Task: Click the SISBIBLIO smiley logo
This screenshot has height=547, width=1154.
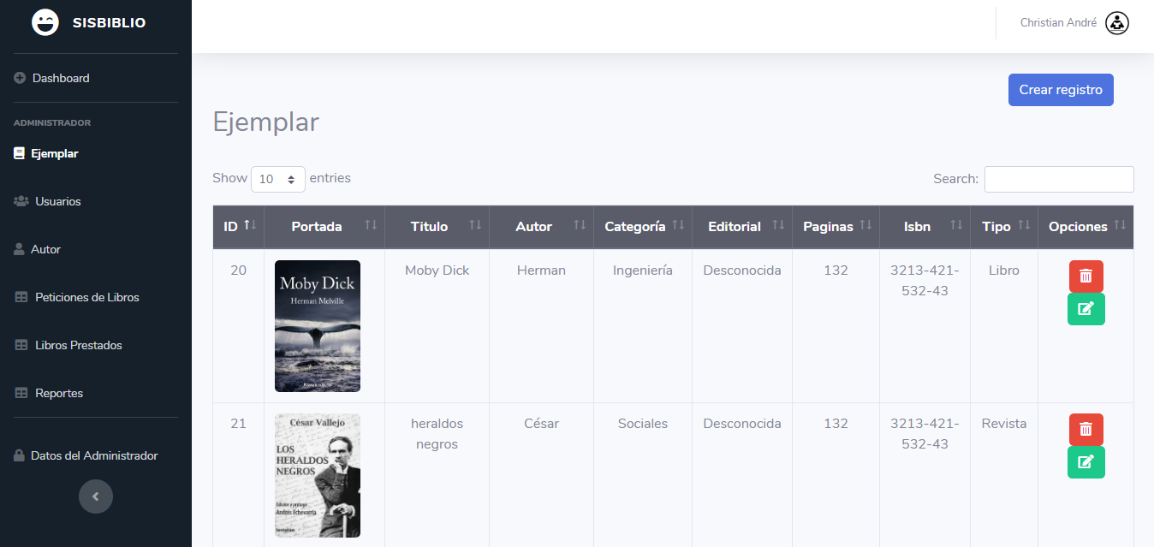Action: pyautogui.click(x=45, y=22)
